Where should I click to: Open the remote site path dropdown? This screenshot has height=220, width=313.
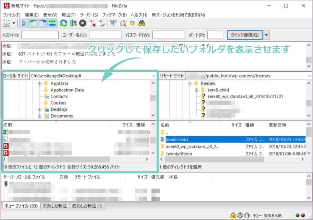(x=309, y=76)
